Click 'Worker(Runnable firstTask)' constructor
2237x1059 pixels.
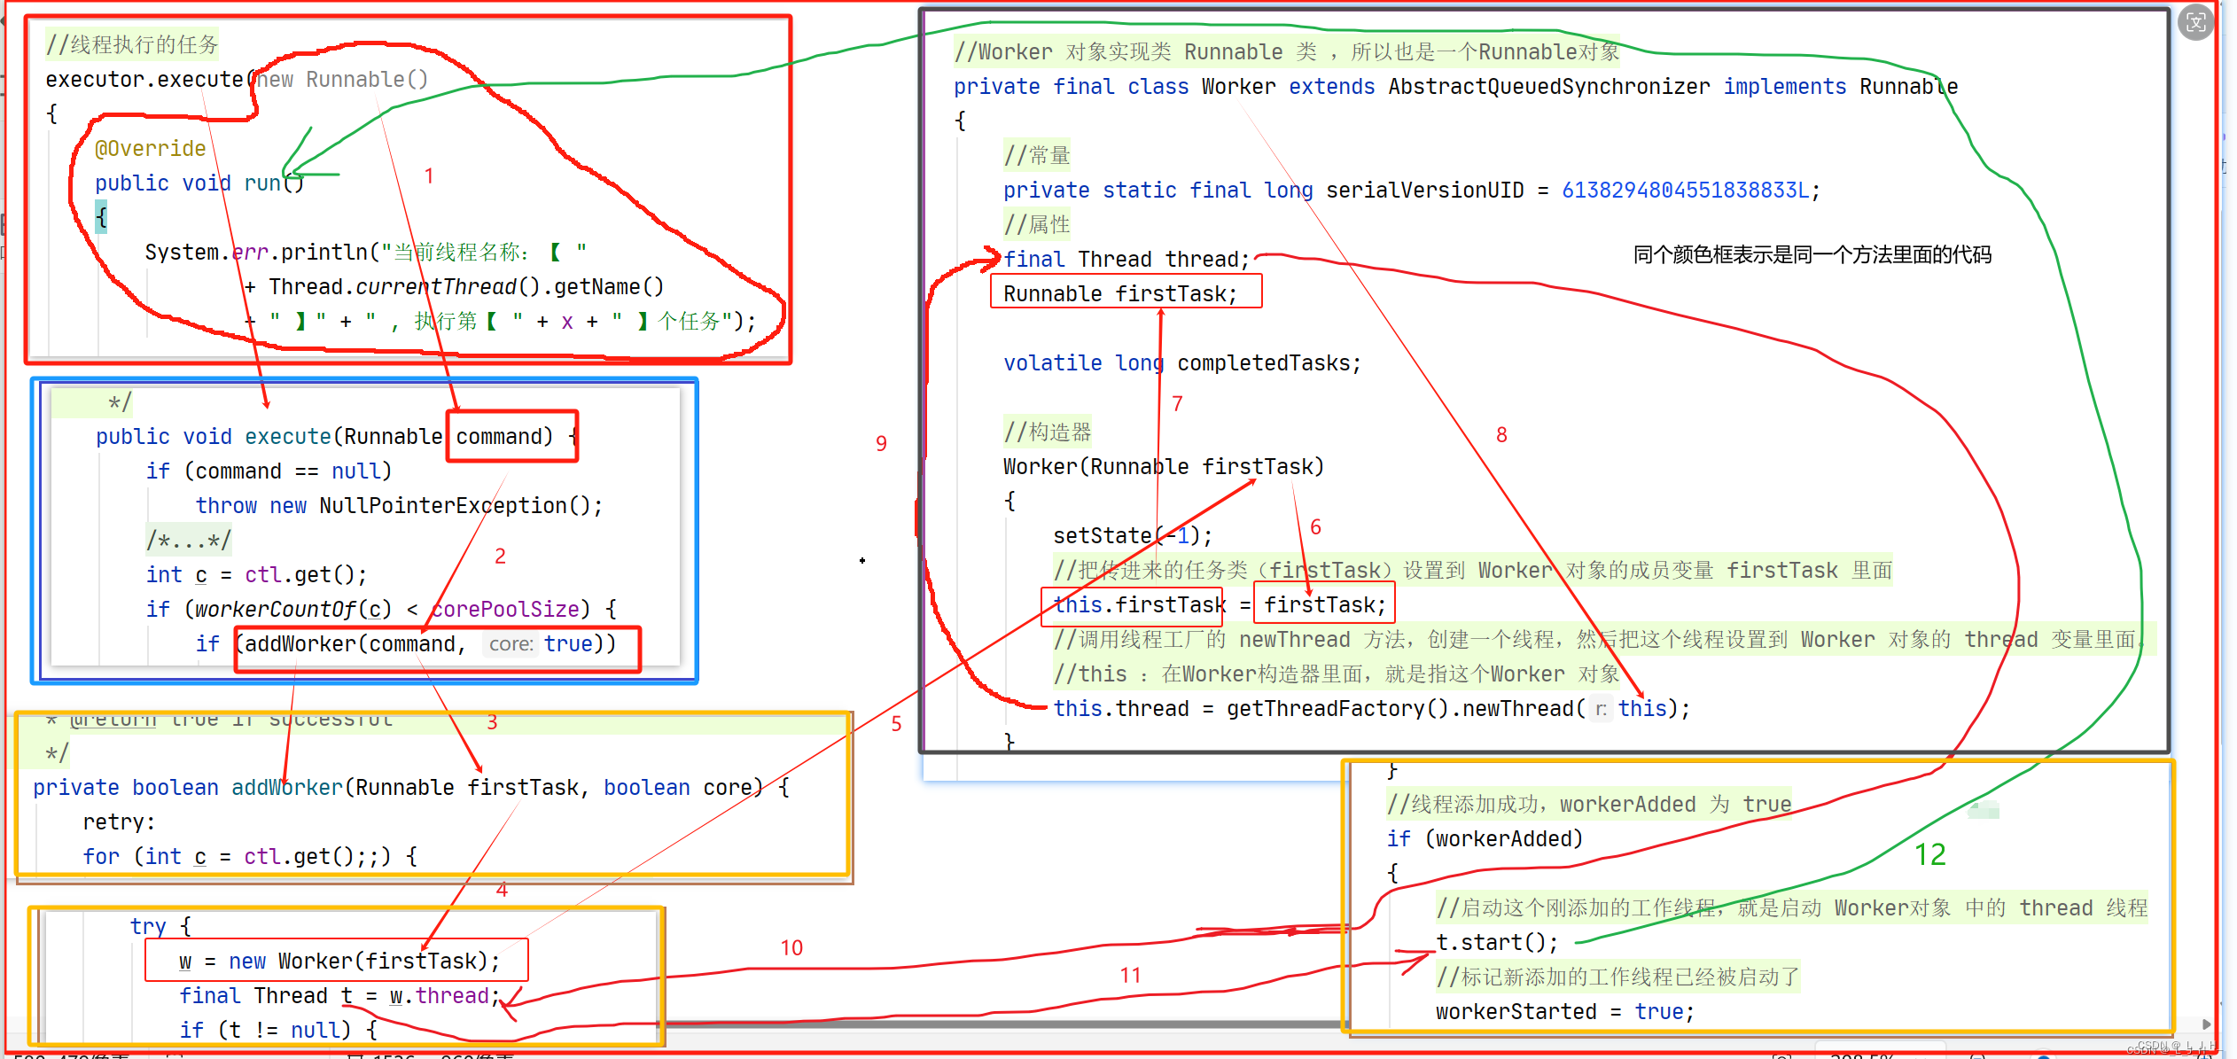click(x=1164, y=466)
